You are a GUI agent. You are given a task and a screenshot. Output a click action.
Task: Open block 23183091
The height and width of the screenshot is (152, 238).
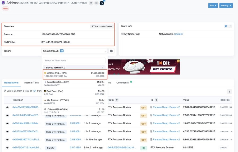click(x=75, y=123)
